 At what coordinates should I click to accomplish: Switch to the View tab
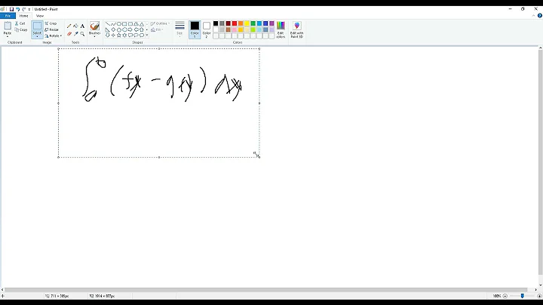(40, 16)
